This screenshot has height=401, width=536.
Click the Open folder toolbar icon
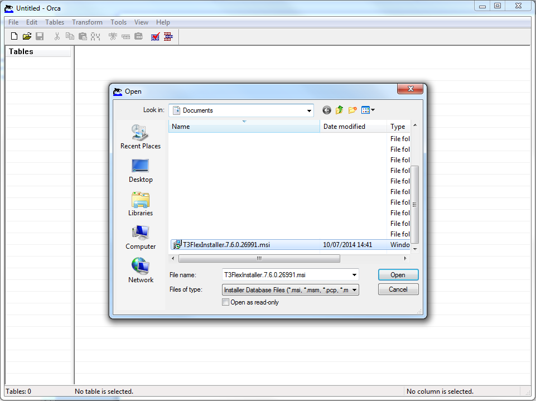click(27, 36)
